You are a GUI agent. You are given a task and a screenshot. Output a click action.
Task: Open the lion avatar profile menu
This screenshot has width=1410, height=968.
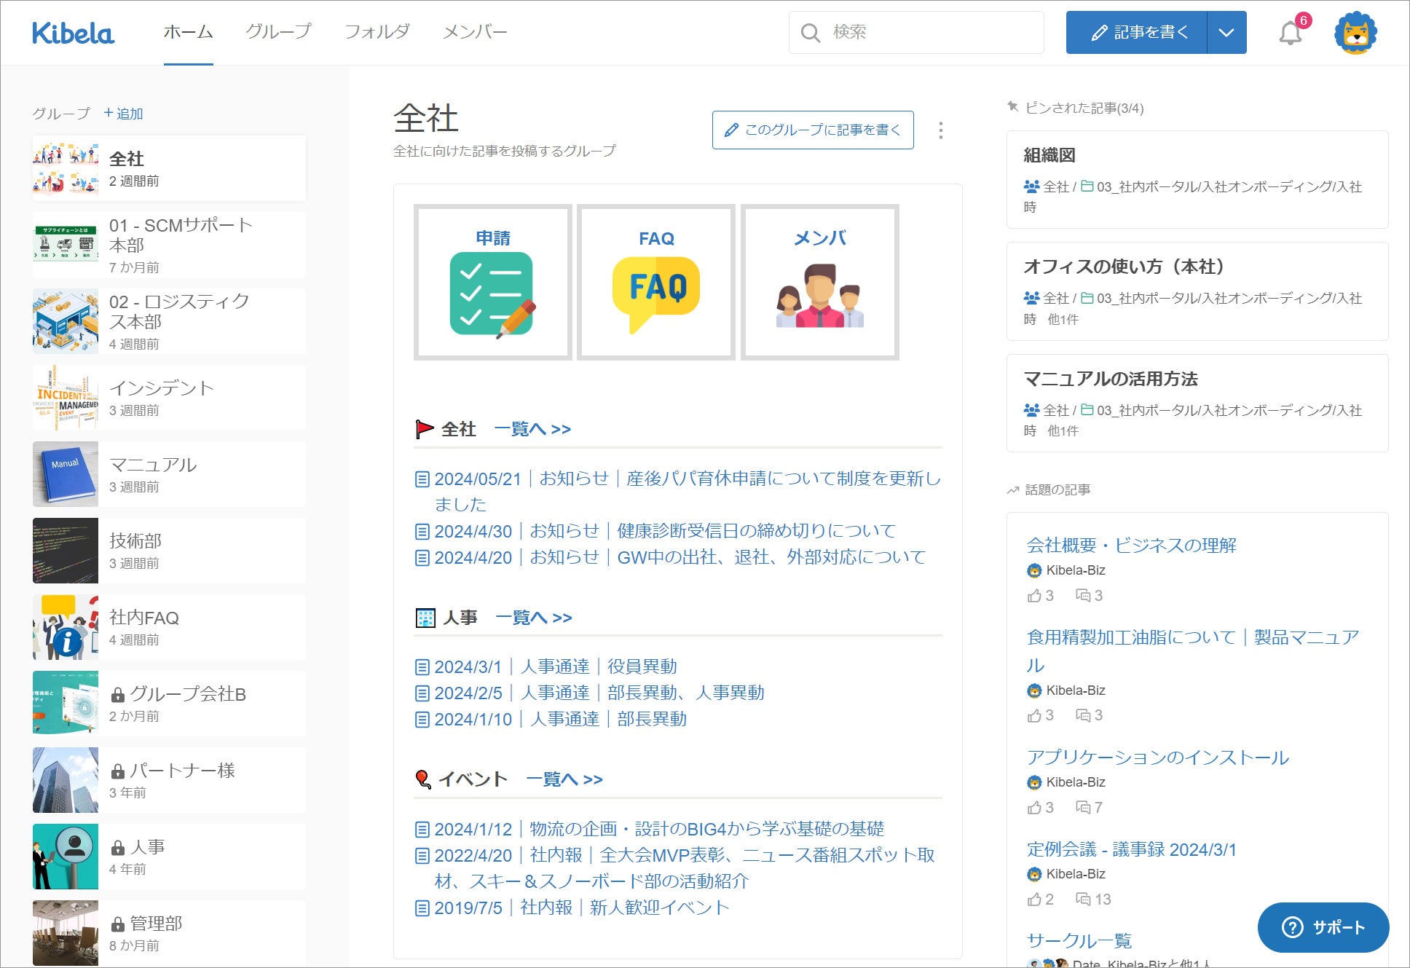1355,33
